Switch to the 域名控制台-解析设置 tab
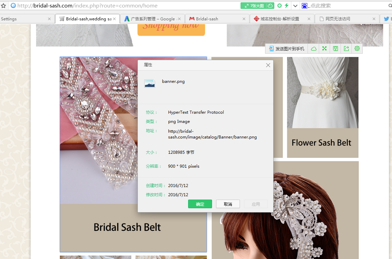 (282, 19)
